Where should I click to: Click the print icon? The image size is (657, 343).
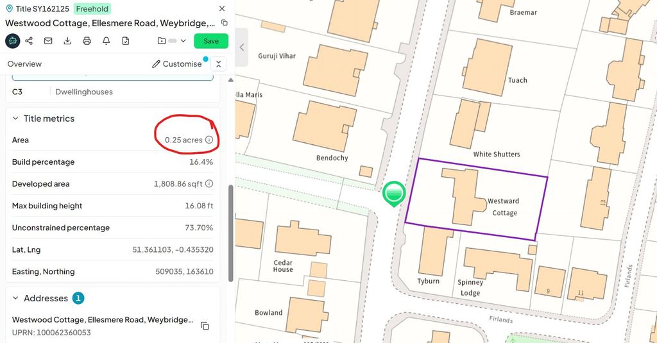[x=87, y=41]
